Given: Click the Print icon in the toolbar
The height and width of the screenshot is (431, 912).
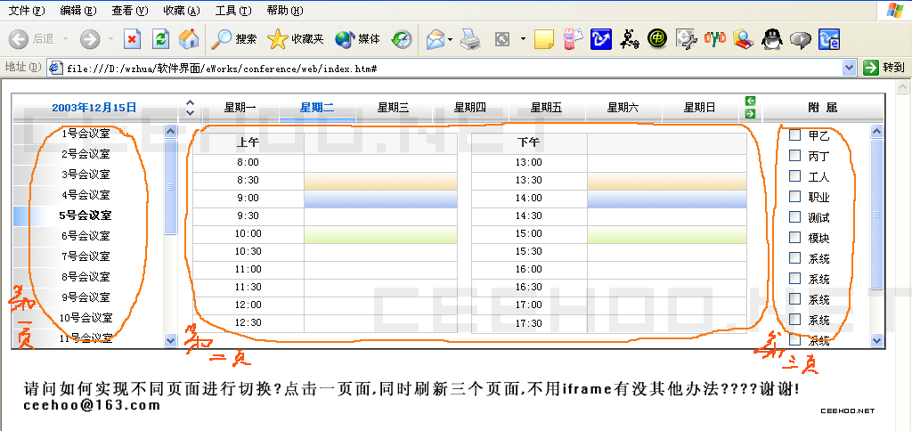Looking at the screenshot, I should tap(470, 39).
